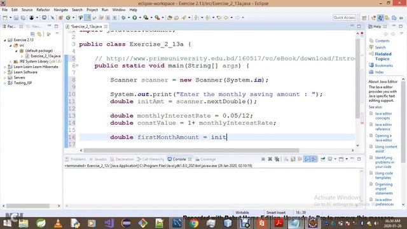Expand the Testing_JSF project node
Viewport: 407px width, 229px height.
click(4, 83)
